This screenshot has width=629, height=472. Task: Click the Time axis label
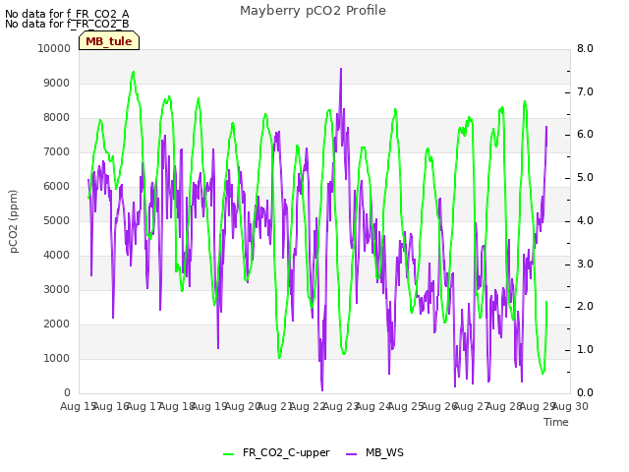556,422
